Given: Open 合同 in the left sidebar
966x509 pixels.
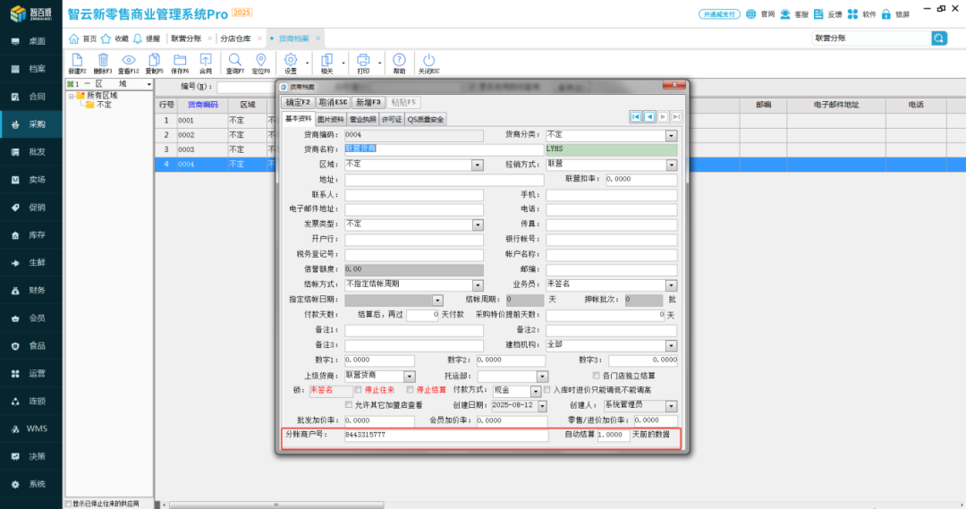Looking at the screenshot, I should 30,97.
